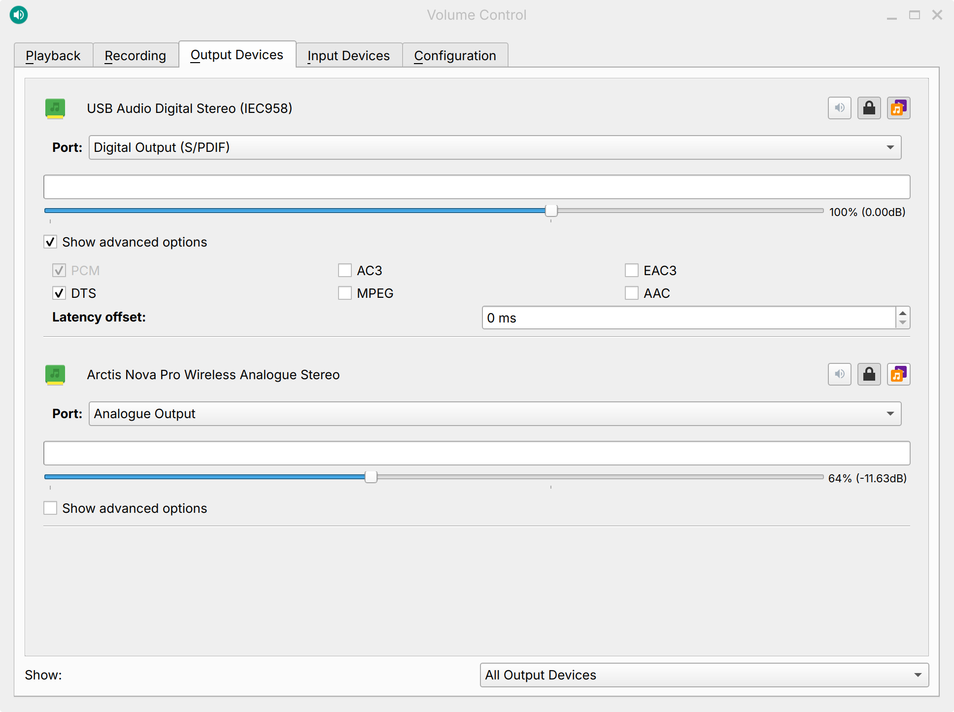Set USB Audio Digital Stereo as fallback
This screenshot has width=954, height=712.
click(898, 108)
